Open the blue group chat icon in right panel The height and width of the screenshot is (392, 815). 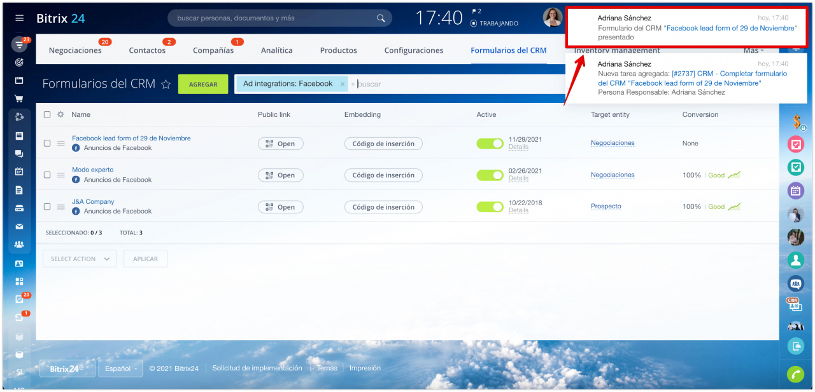tap(796, 283)
